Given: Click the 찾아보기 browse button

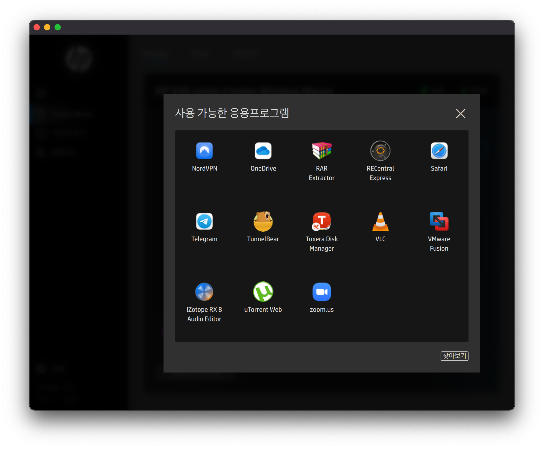Looking at the screenshot, I should coord(454,356).
